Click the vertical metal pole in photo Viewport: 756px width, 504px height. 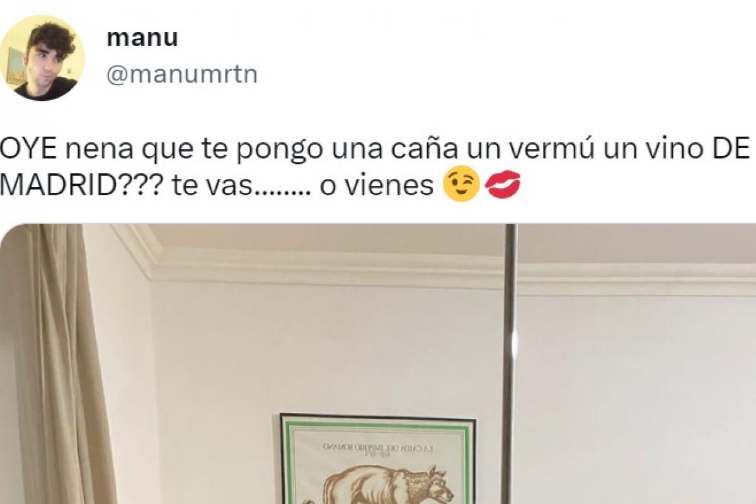[509, 364]
